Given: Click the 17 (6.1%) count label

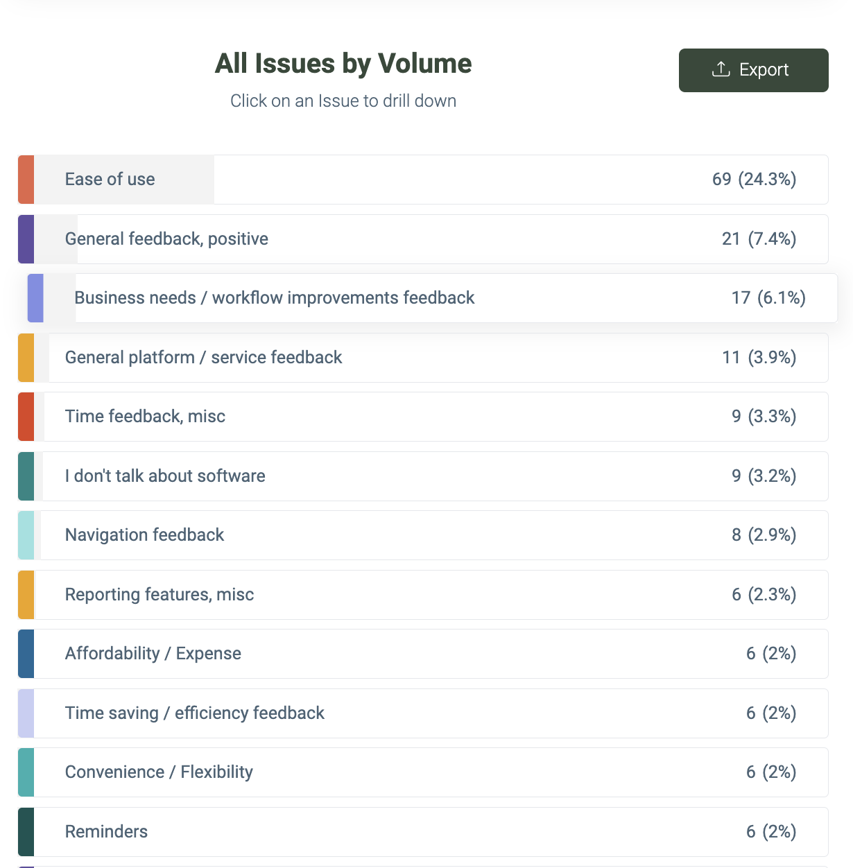Looking at the screenshot, I should coord(768,298).
